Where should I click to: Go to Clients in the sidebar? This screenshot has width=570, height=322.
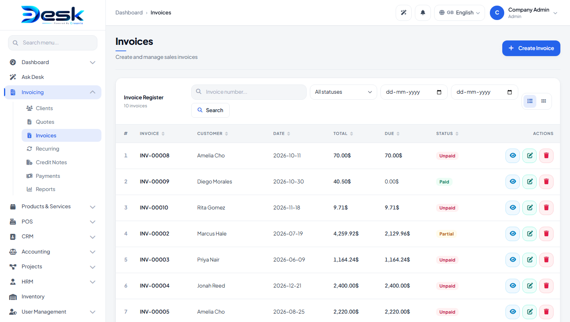coord(61,109)
